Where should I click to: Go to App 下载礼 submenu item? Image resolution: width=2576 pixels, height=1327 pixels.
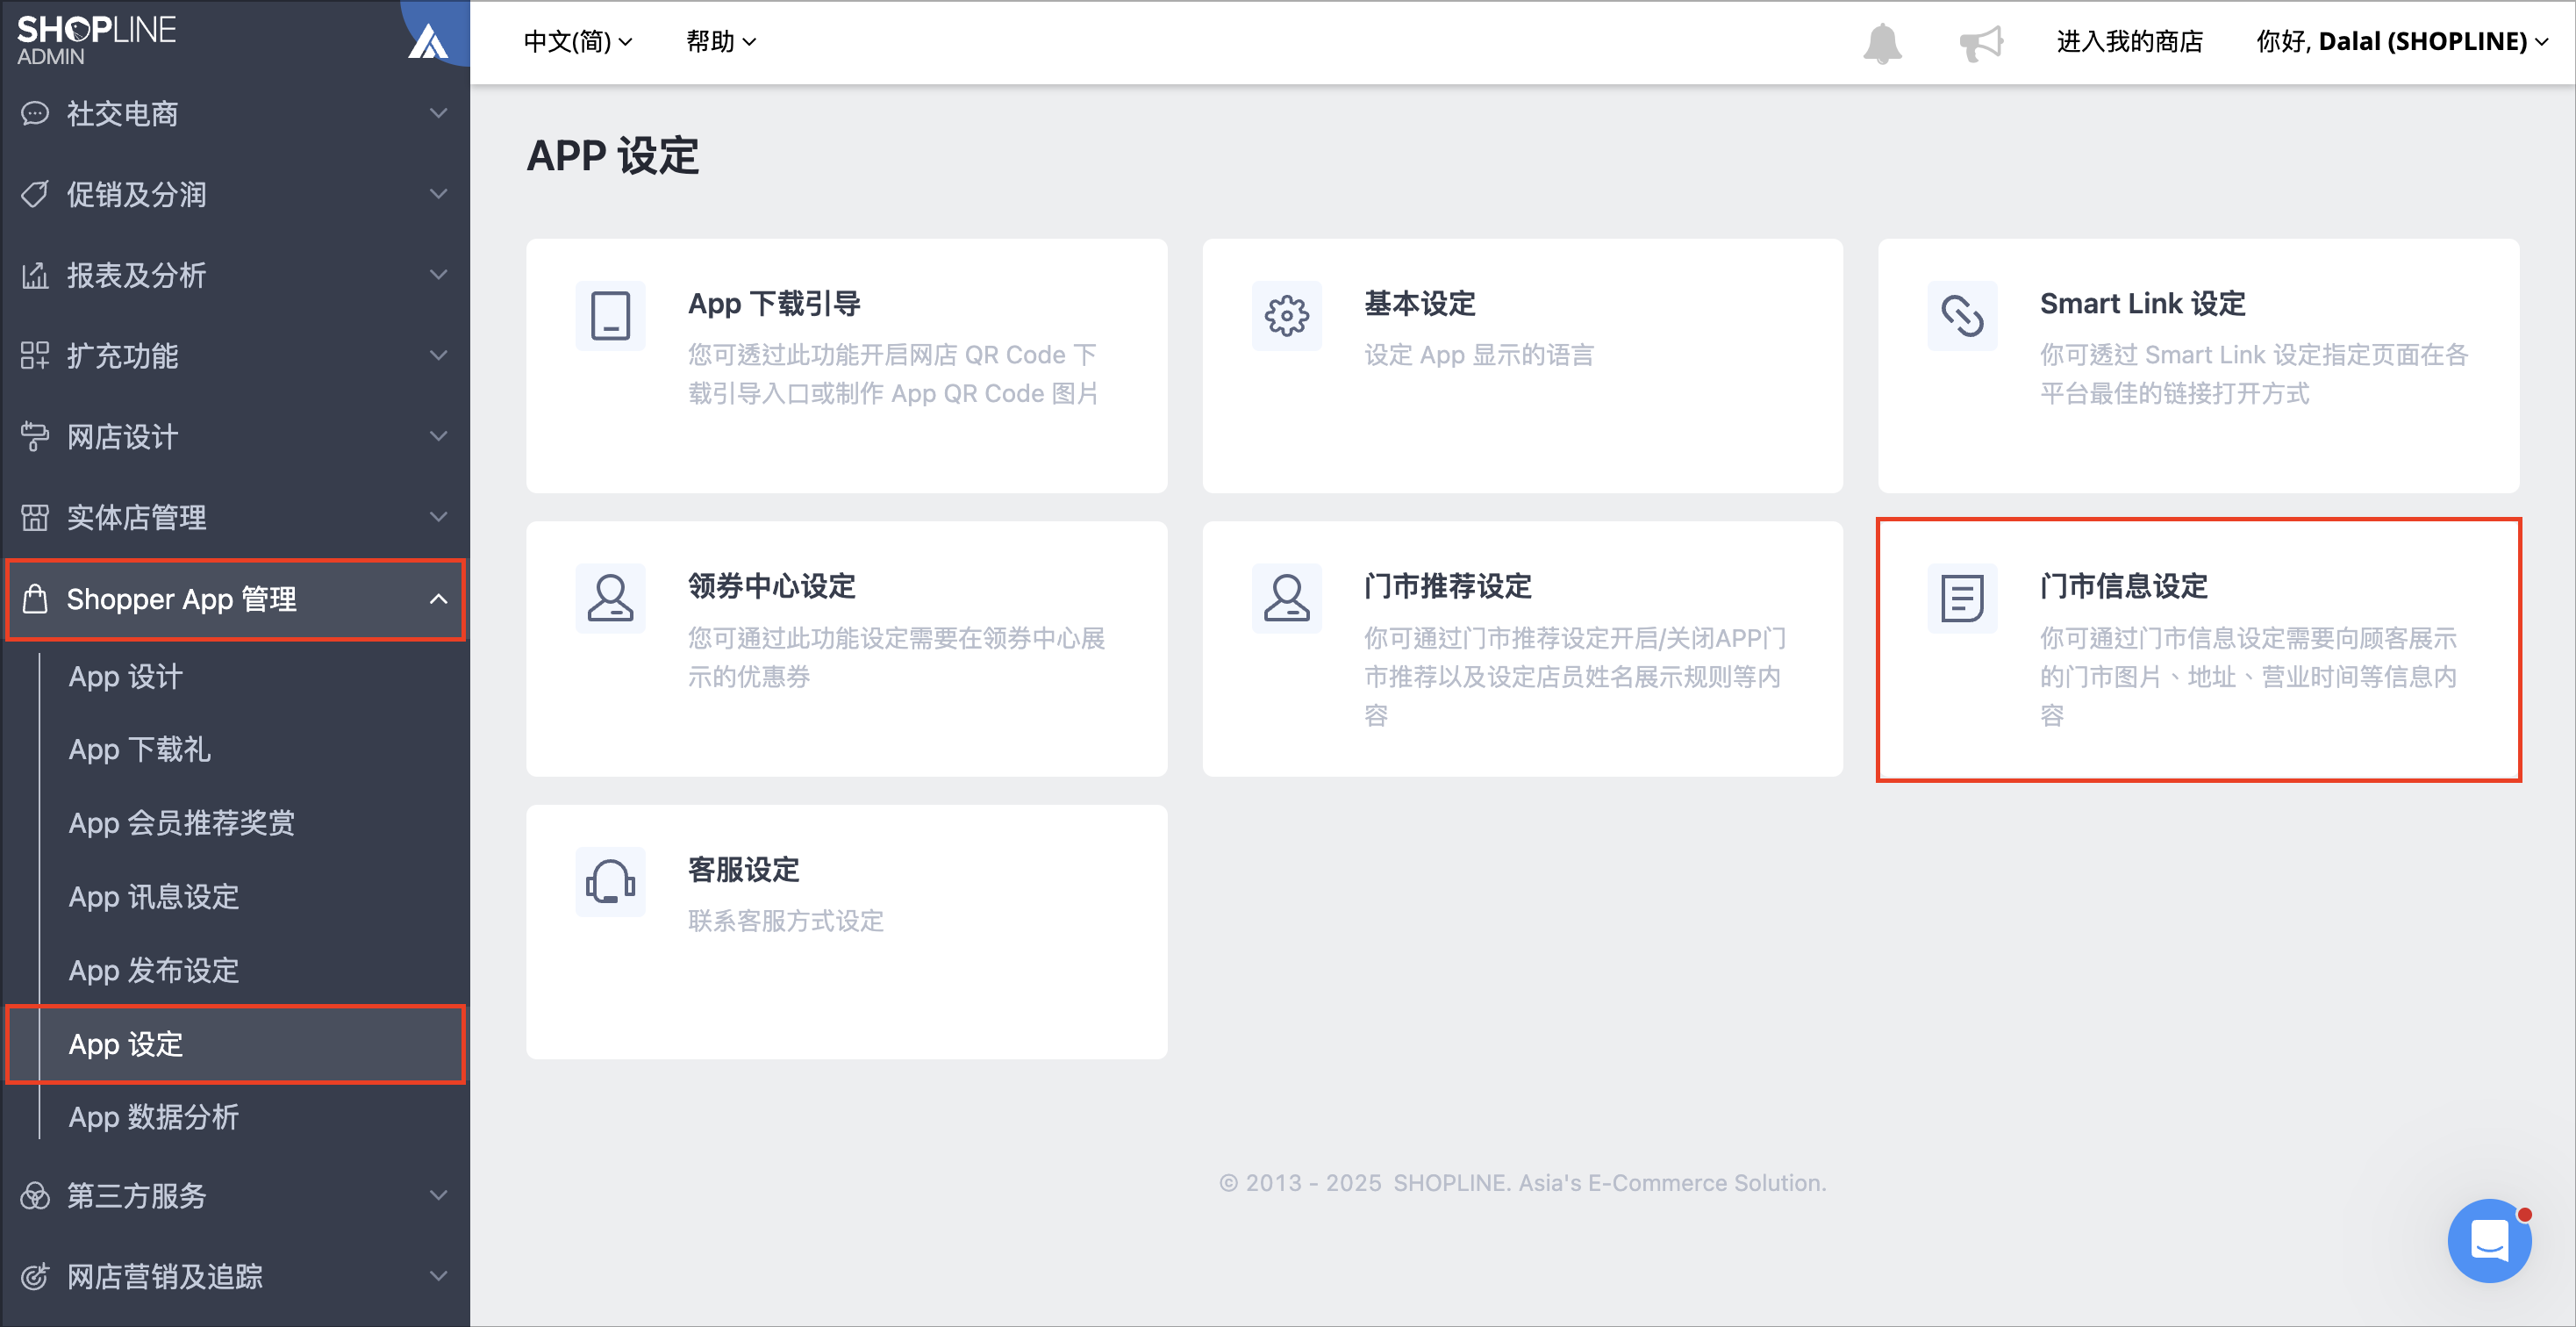[139, 749]
